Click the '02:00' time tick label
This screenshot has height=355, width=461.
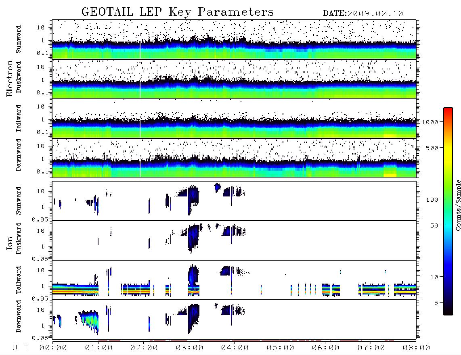(144, 348)
